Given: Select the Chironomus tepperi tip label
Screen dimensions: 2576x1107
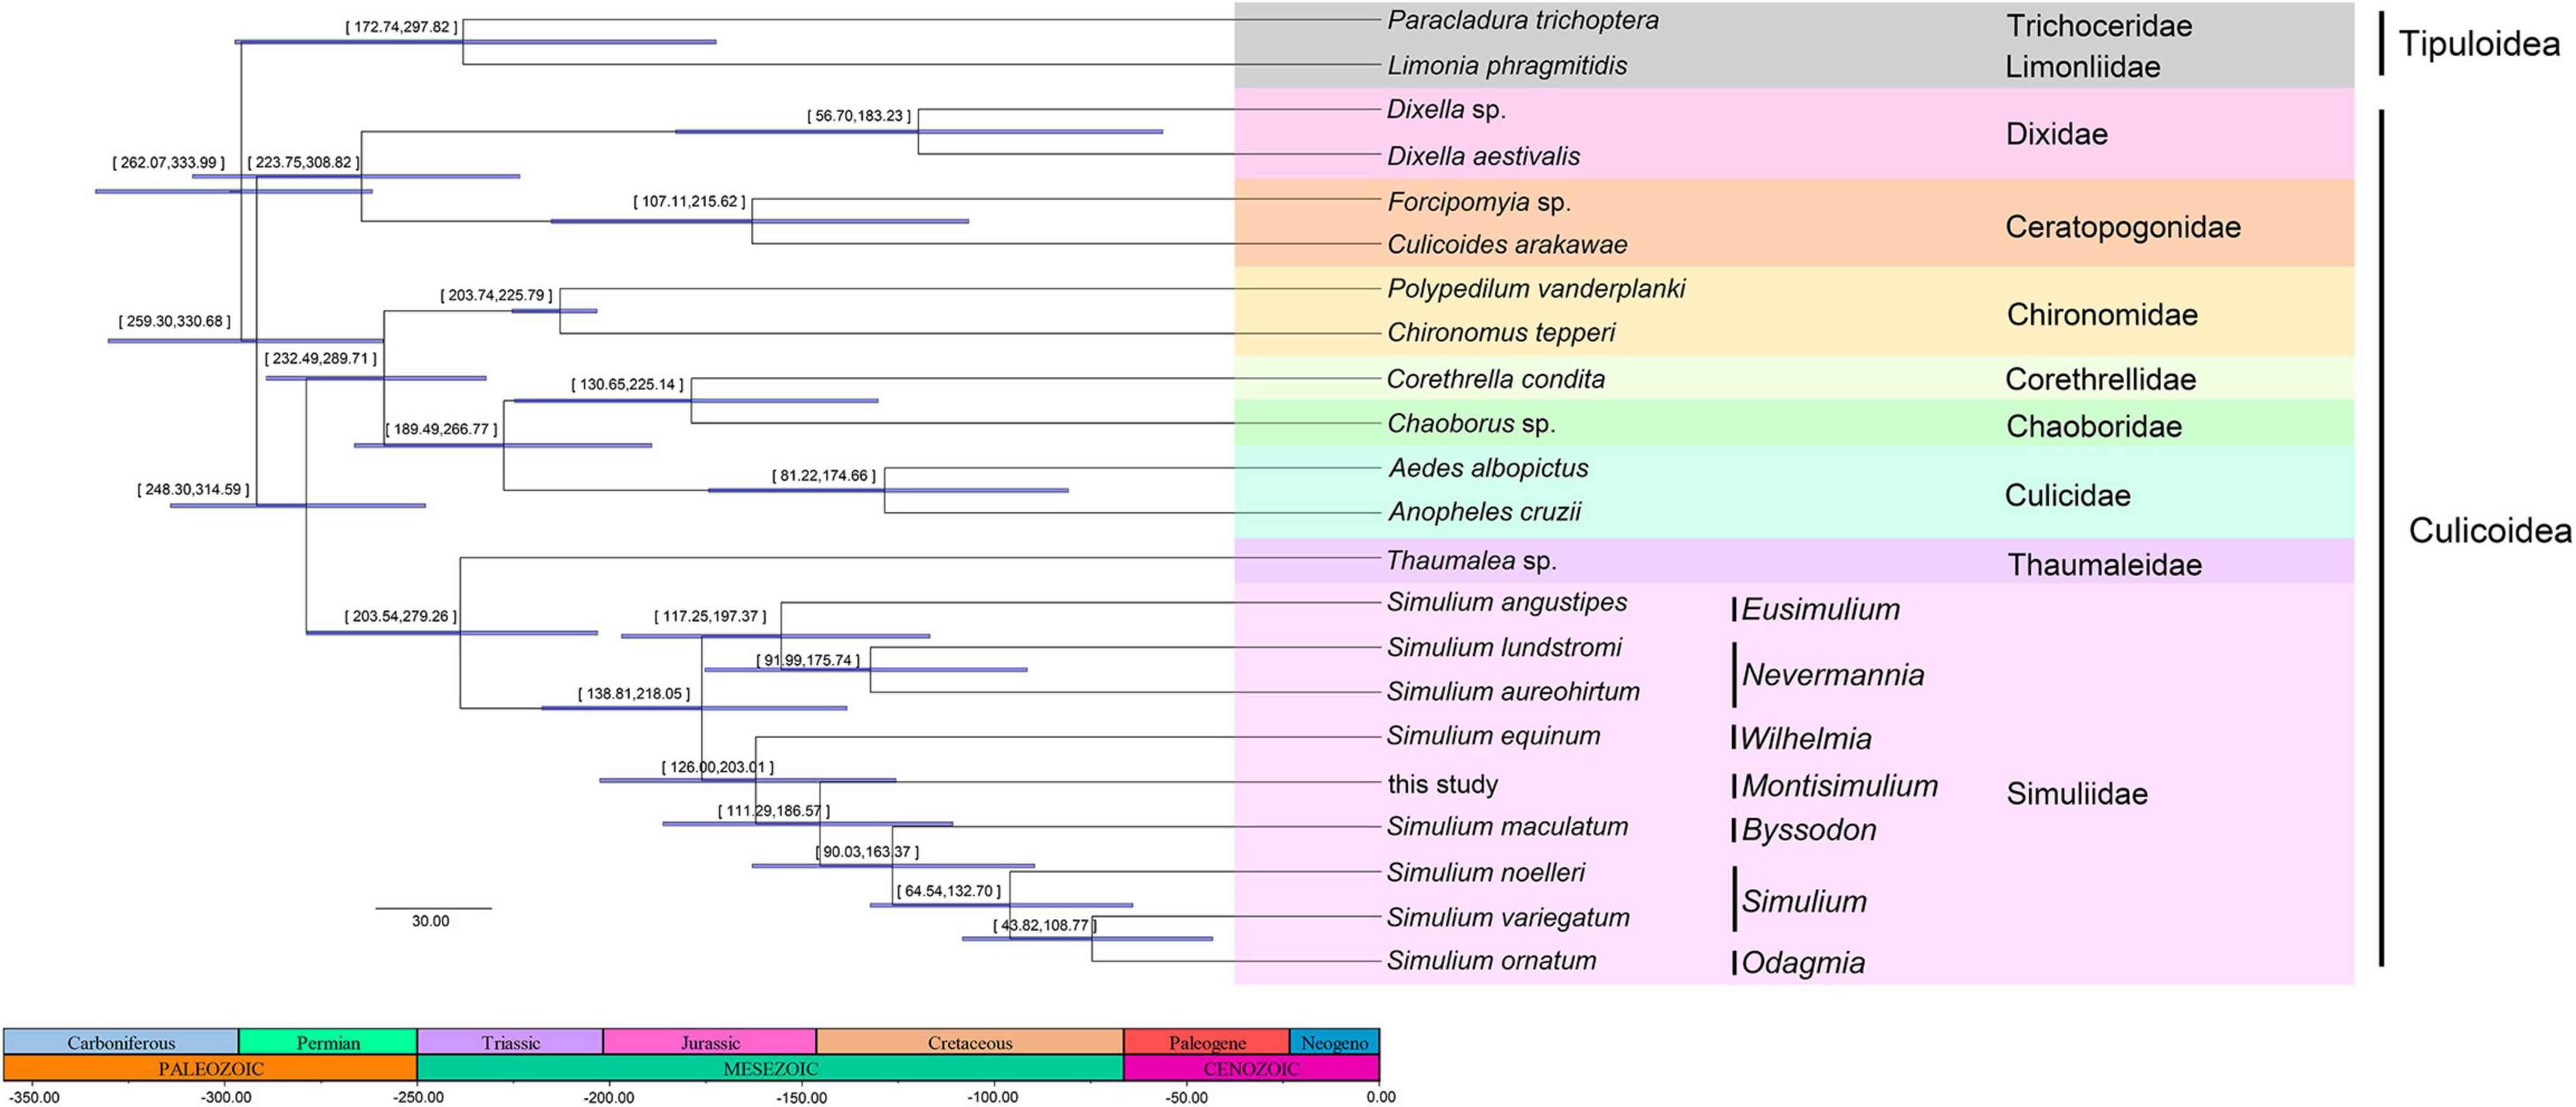Looking at the screenshot, I should pos(1501,333).
